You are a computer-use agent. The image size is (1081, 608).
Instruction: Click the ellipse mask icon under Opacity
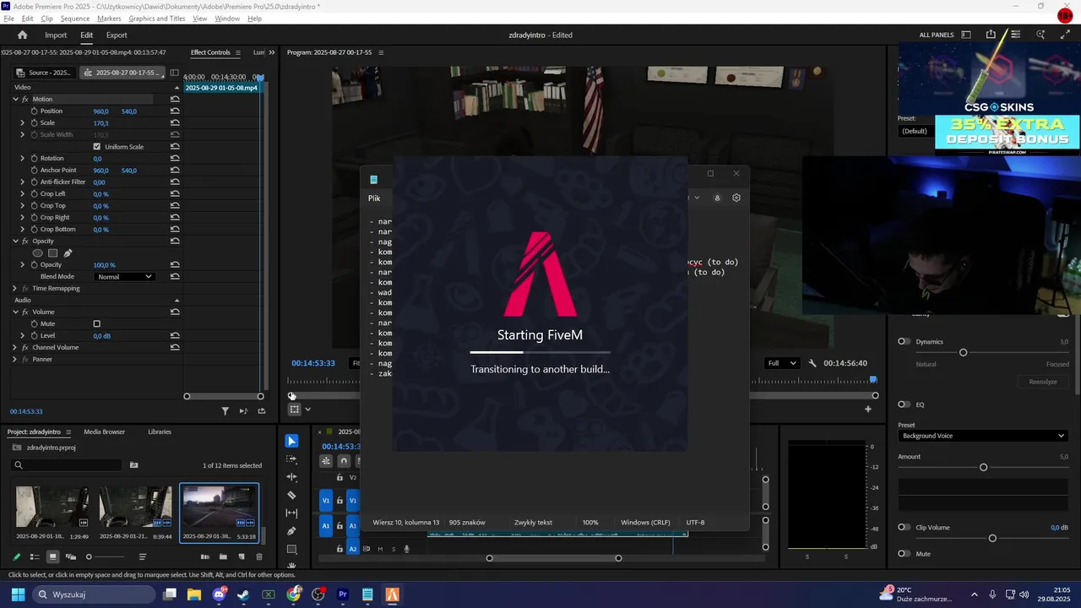(37, 252)
